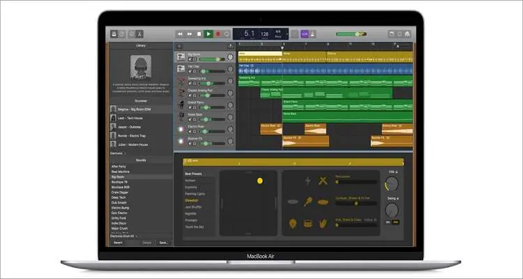Click the time signature and key display

click(x=278, y=34)
